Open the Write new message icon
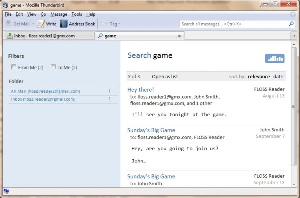The image size is (300, 198). click(x=41, y=24)
